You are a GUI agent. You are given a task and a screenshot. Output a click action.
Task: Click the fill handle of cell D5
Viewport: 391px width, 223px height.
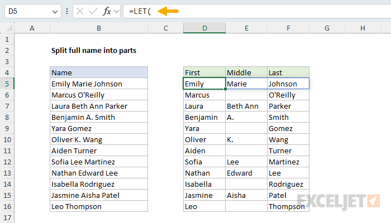point(226,89)
